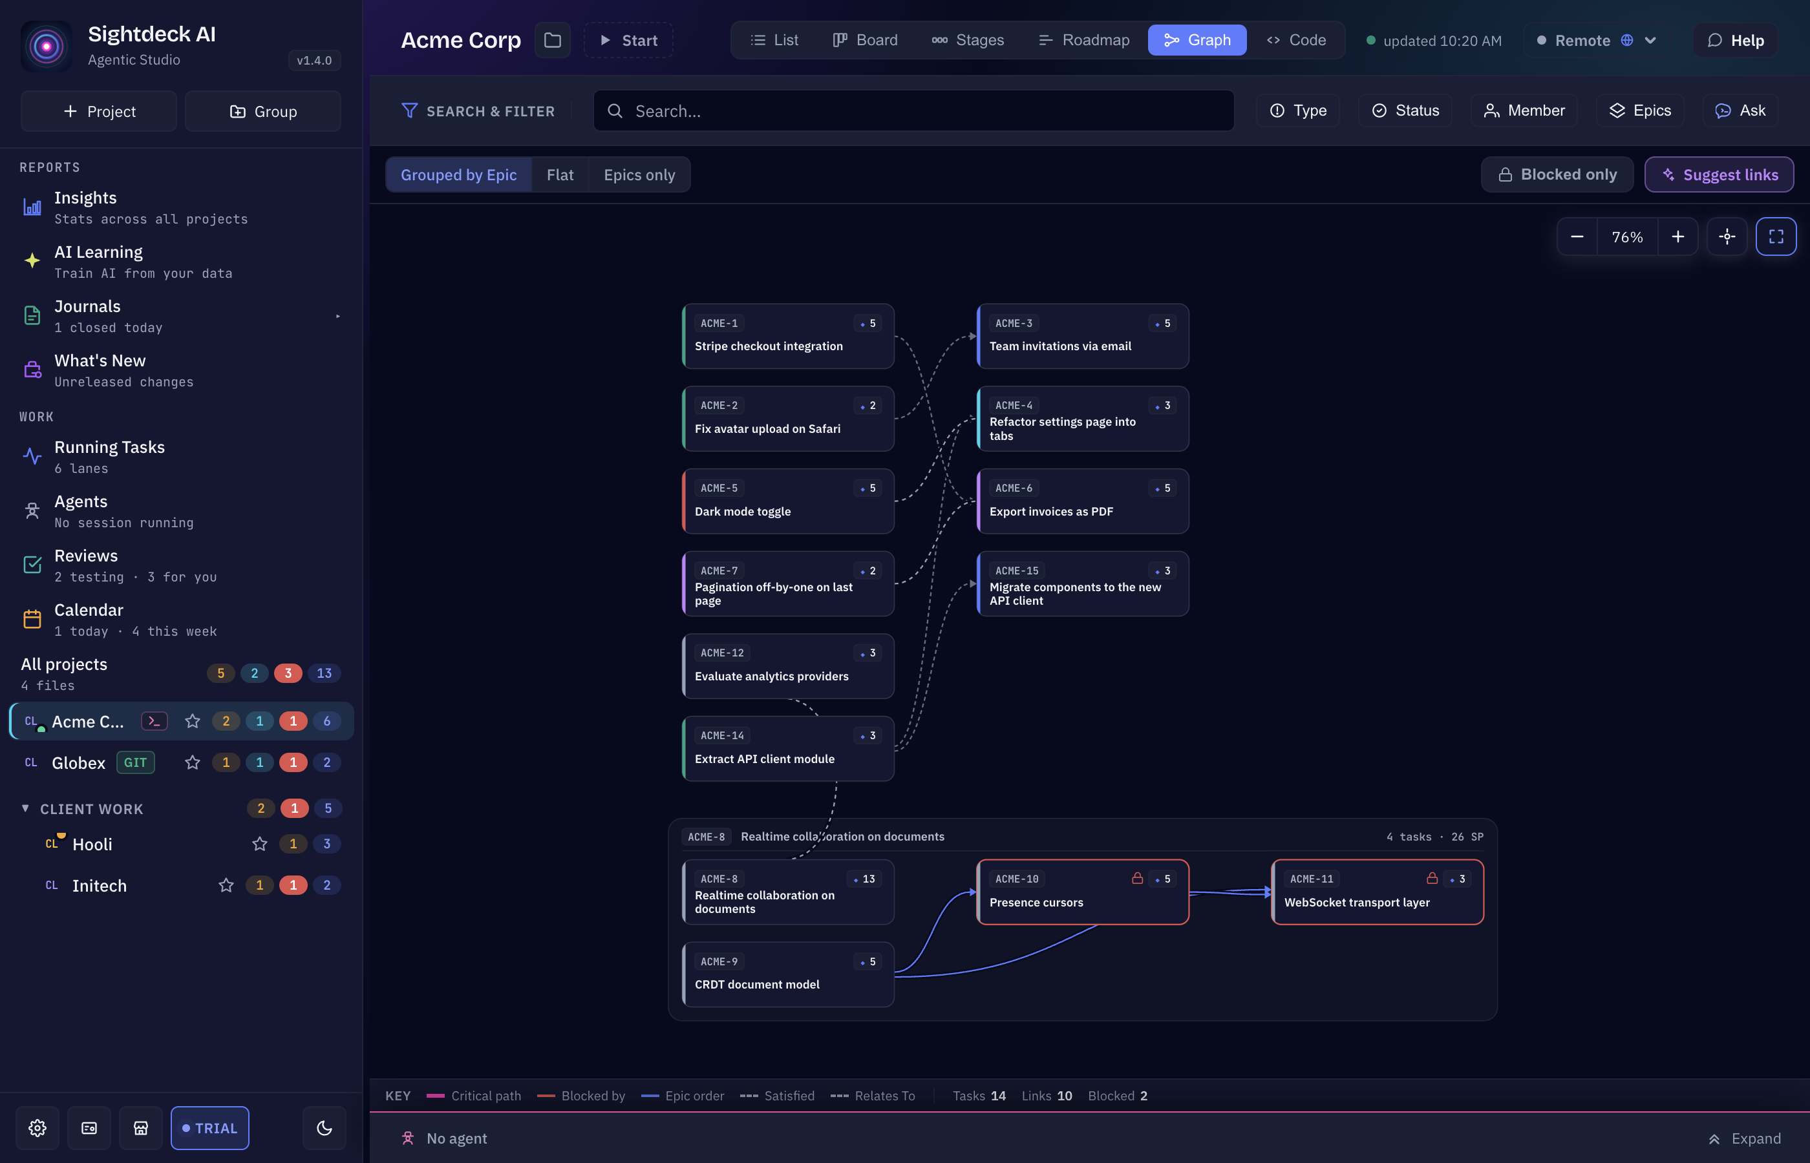Switch to Epics only mode
This screenshot has width=1810, height=1163.
coord(639,174)
